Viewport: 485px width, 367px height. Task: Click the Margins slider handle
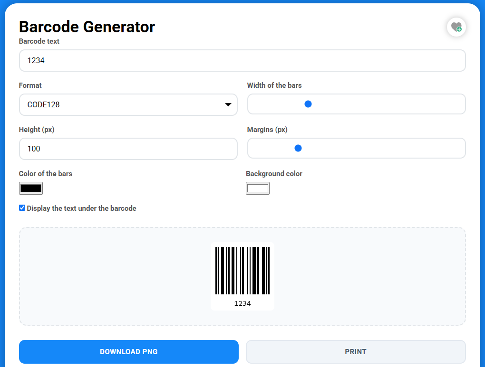point(298,148)
